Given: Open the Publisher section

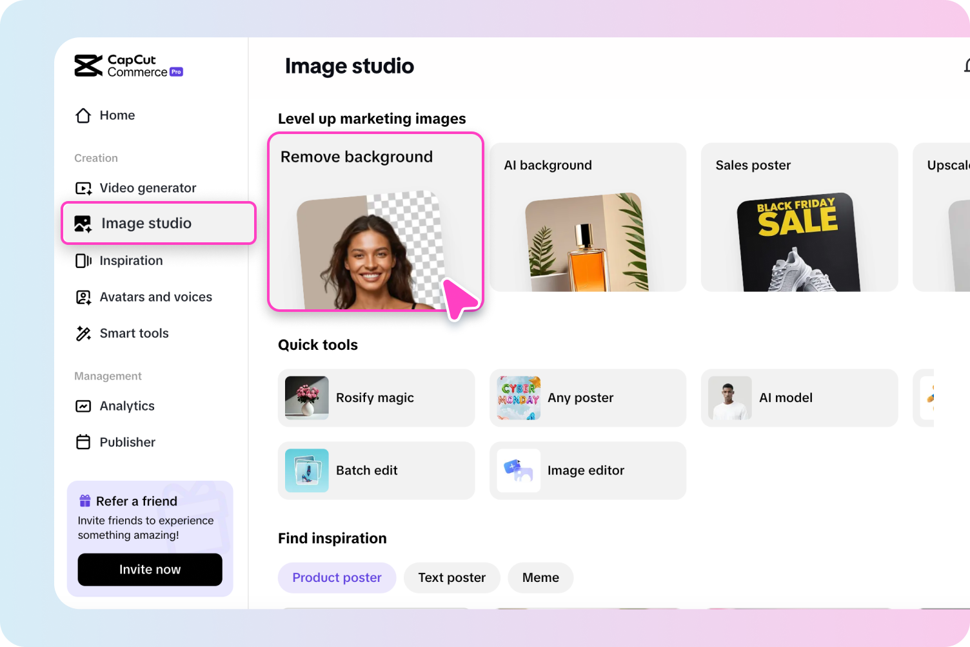Looking at the screenshot, I should coord(127,442).
